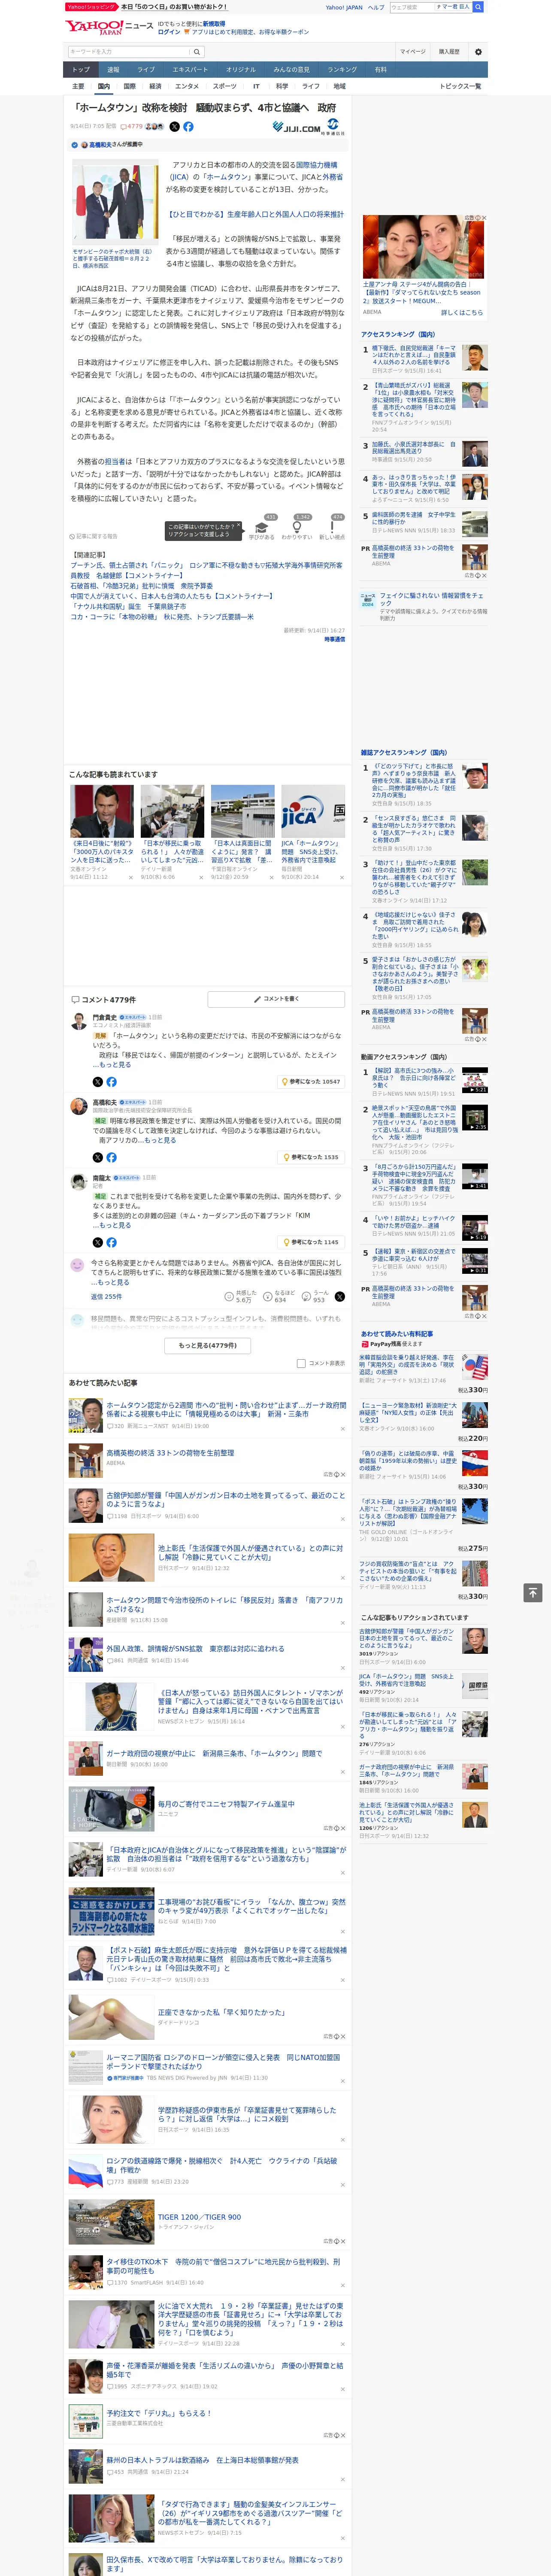Share the article on X under the headline

[174, 127]
